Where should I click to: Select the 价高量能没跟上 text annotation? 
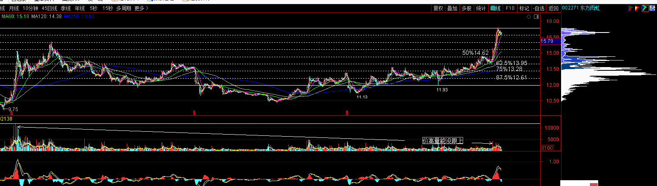pos(443,141)
